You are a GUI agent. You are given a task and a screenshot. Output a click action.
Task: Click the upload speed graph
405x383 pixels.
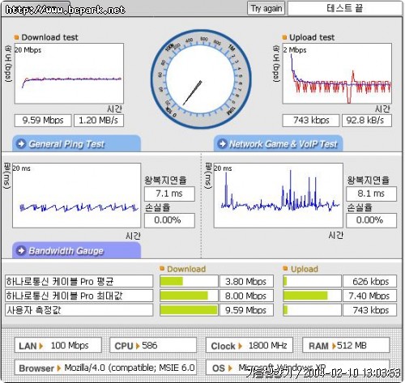(337, 74)
